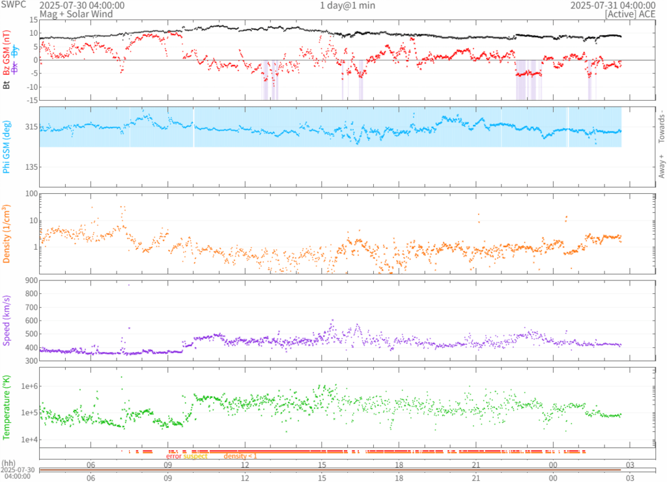Click the yellow 'suspect' legend label
The image size is (667, 482).
click(x=195, y=456)
